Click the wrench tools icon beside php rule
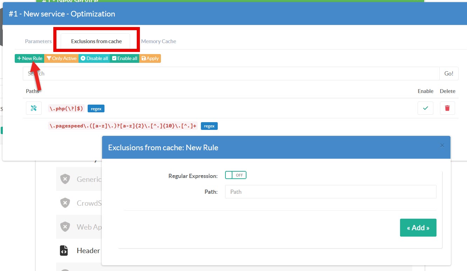467x271 pixels. 34,108
